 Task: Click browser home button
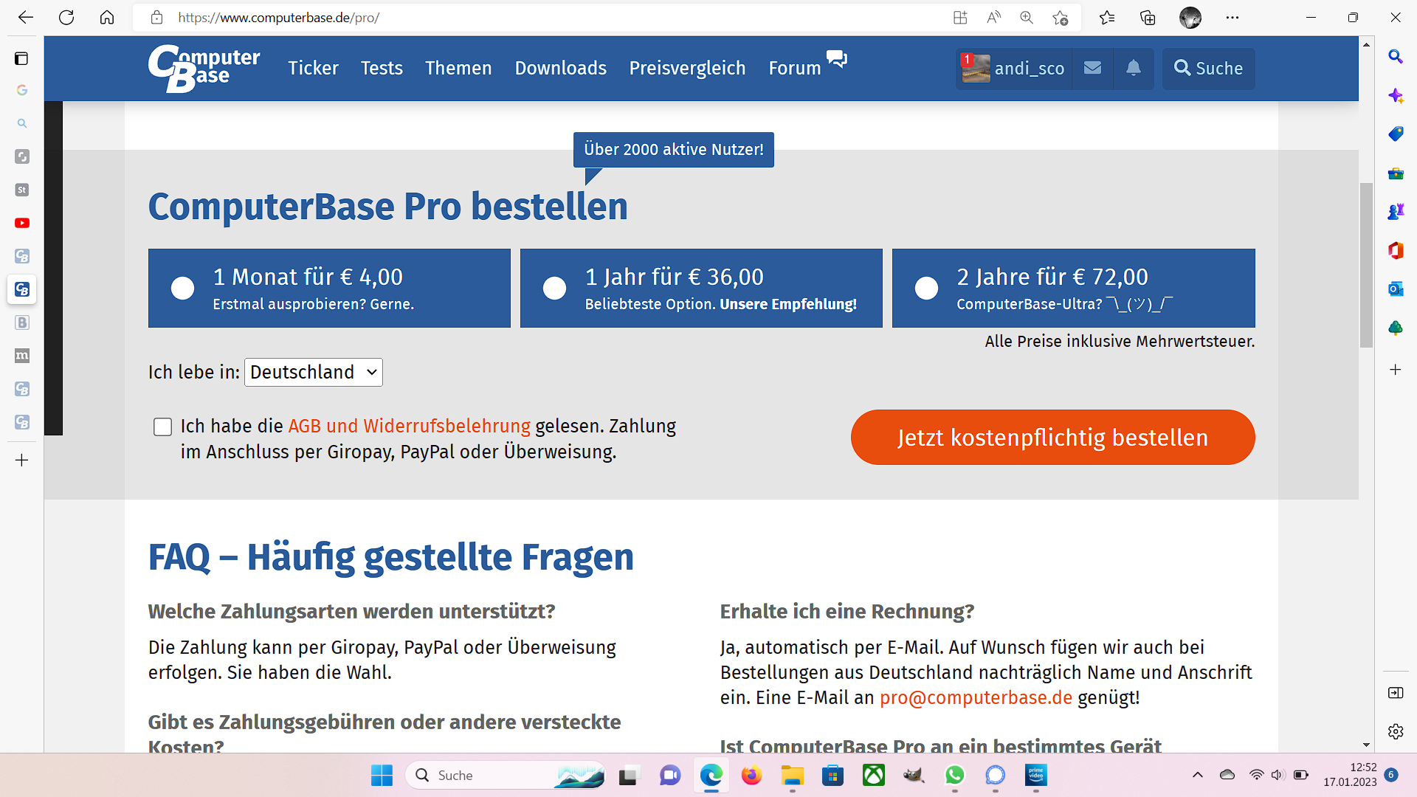(107, 18)
